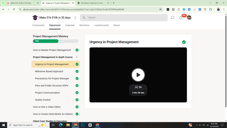This screenshot has width=227, height=128.
Task: Bookmark this page with the star icon
Action: coord(160,9)
